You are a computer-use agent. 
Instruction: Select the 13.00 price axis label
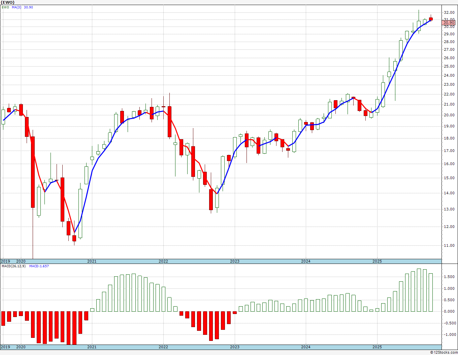tap(449, 209)
